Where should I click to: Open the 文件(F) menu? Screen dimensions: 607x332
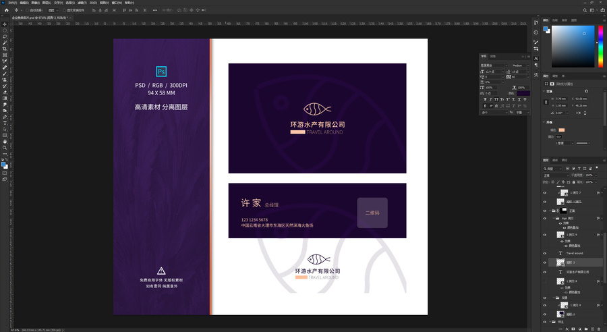pos(12,2)
